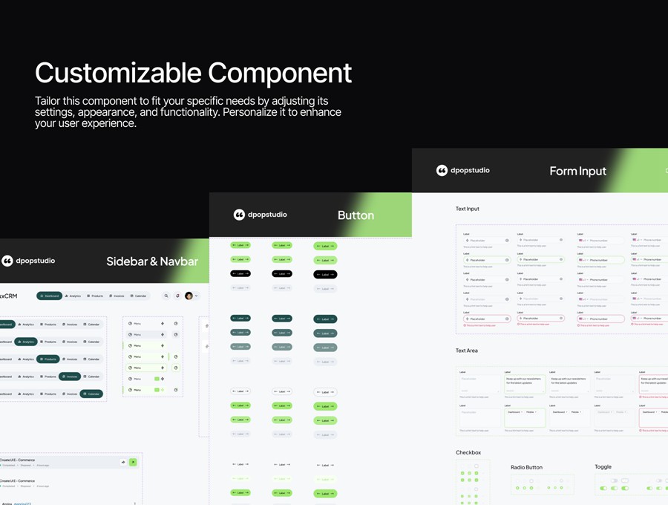
Task: Open the notification bell in the CRM navbar
Action: pos(177,296)
